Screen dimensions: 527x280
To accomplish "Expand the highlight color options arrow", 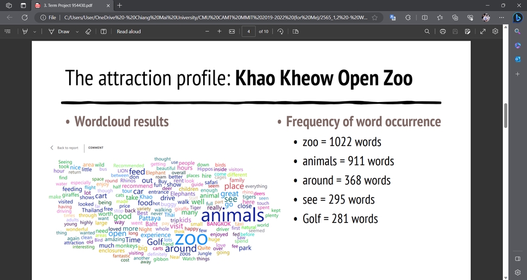I will pyautogui.click(x=34, y=32).
